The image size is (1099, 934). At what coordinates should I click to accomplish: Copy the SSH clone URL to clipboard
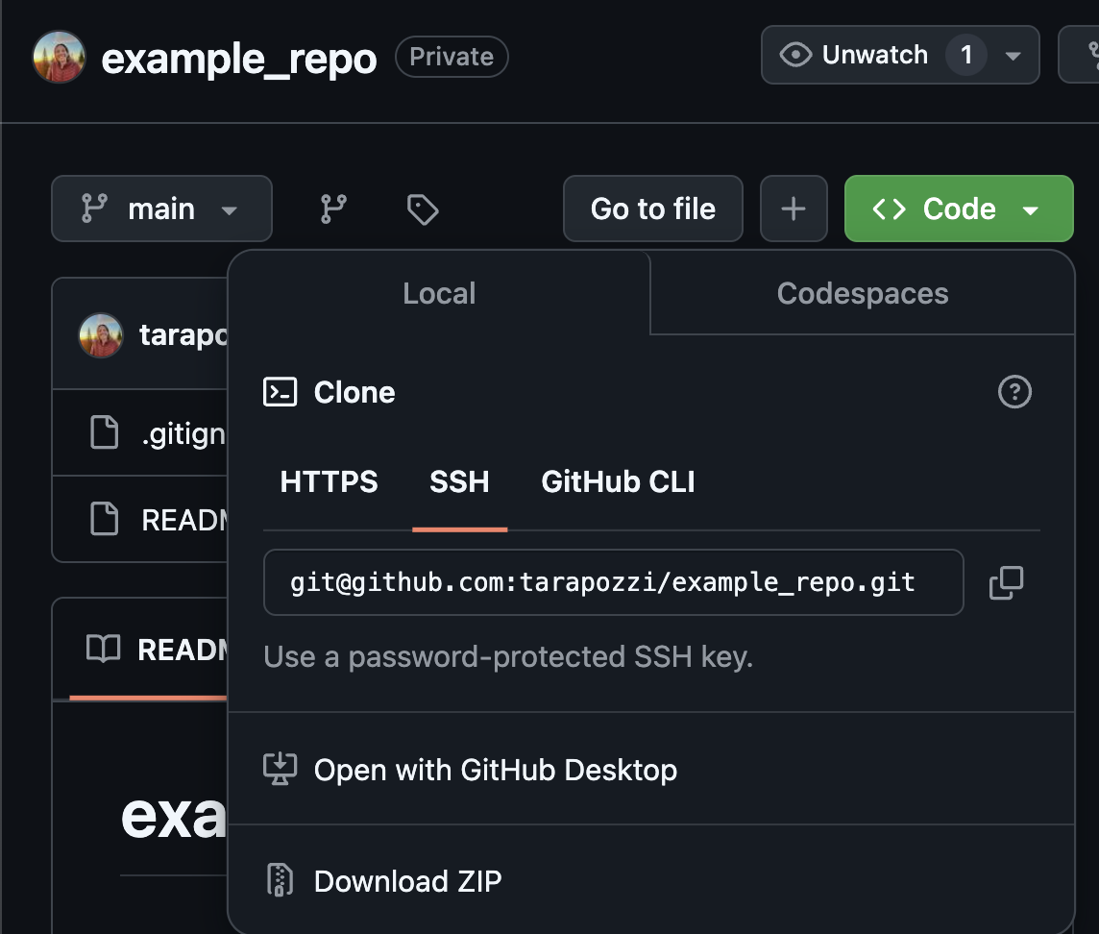pyautogui.click(x=1006, y=582)
